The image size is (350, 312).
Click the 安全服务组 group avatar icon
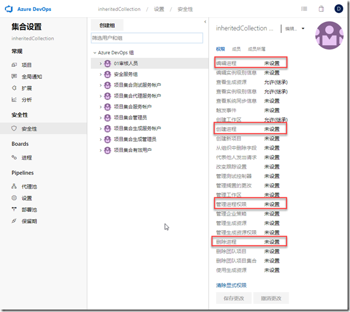108,74
